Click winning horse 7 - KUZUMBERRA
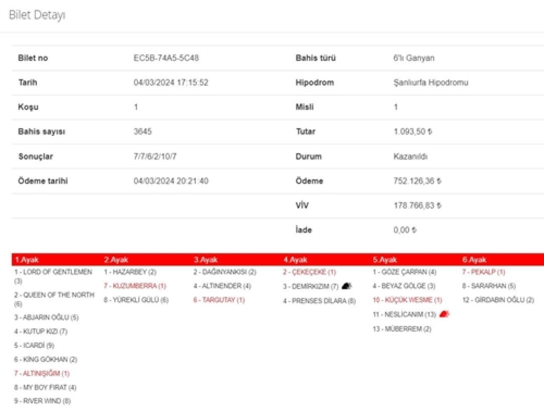 (135, 286)
